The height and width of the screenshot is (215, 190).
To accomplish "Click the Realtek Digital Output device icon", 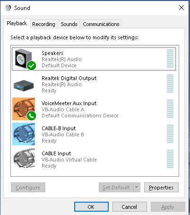I will 24,85.
